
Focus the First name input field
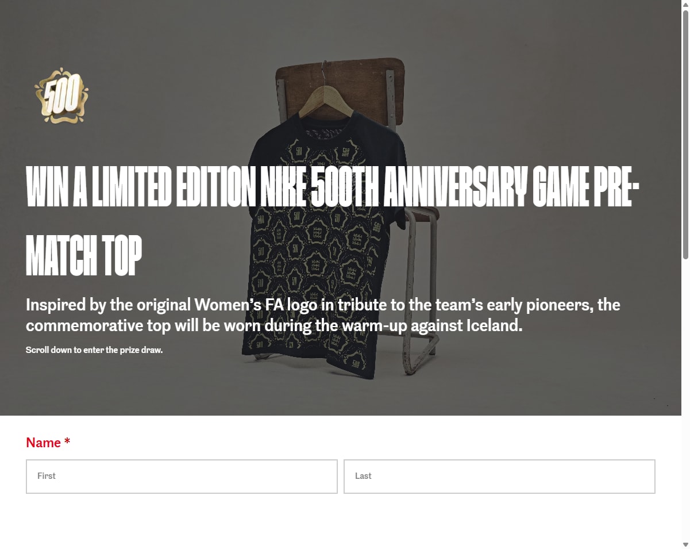click(182, 476)
